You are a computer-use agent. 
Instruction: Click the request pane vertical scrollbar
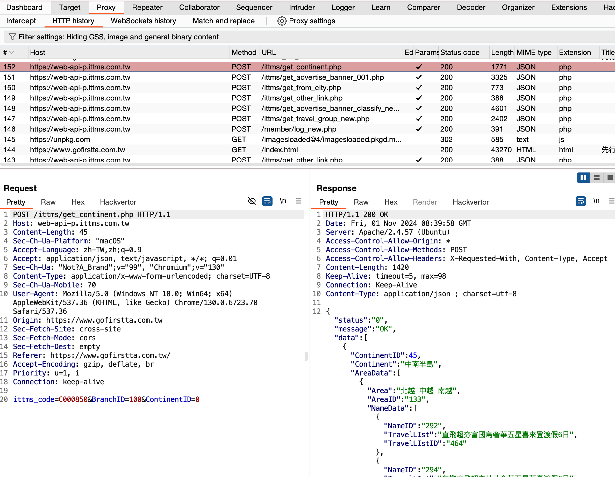tap(306, 356)
